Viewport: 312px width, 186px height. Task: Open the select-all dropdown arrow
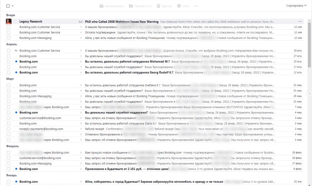(x=13, y=6)
